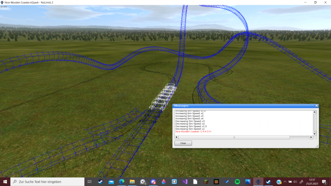The width and height of the screenshot is (331, 186).
Task: Open Spotify from the taskbar
Action: 237,181
